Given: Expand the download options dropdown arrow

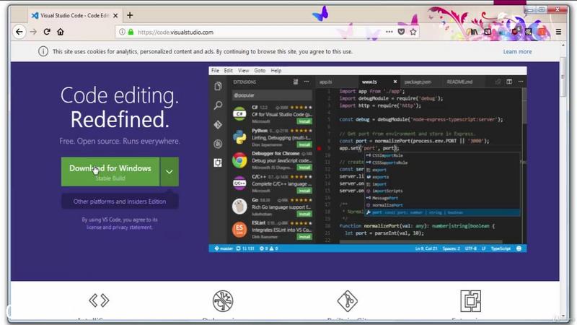Looking at the screenshot, I should click(x=169, y=172).
